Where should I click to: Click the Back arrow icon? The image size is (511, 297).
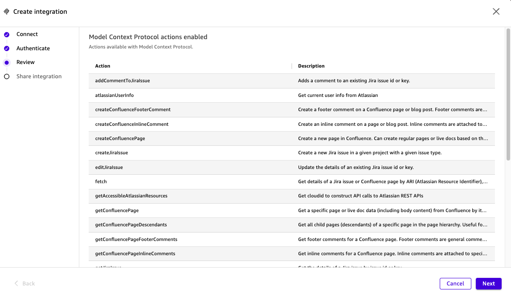pyautogui.click(x=16, y=284)
